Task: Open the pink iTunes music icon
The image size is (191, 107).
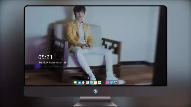Action: (107, 83)
